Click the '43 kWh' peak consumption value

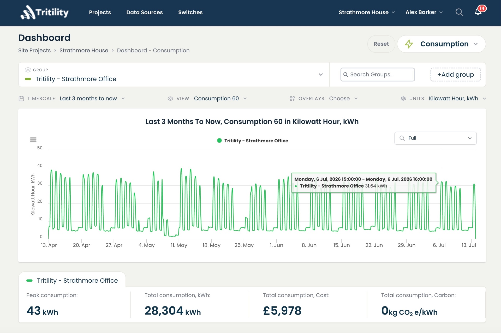pyautogui.click(x=42, y=311)
